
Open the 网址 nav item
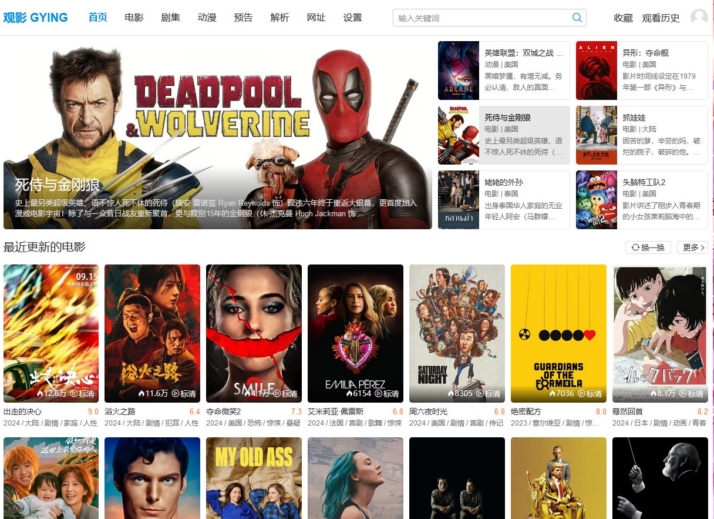click(x=316, y=18)
